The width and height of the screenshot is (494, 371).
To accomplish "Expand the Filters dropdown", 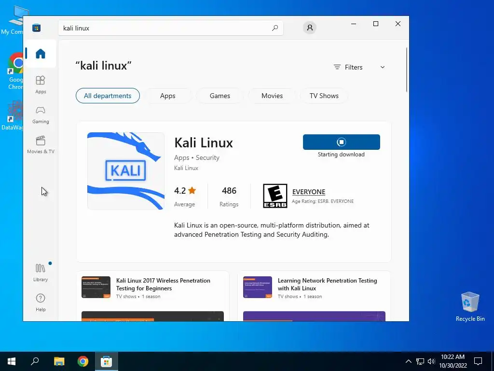I will point(359,67).
